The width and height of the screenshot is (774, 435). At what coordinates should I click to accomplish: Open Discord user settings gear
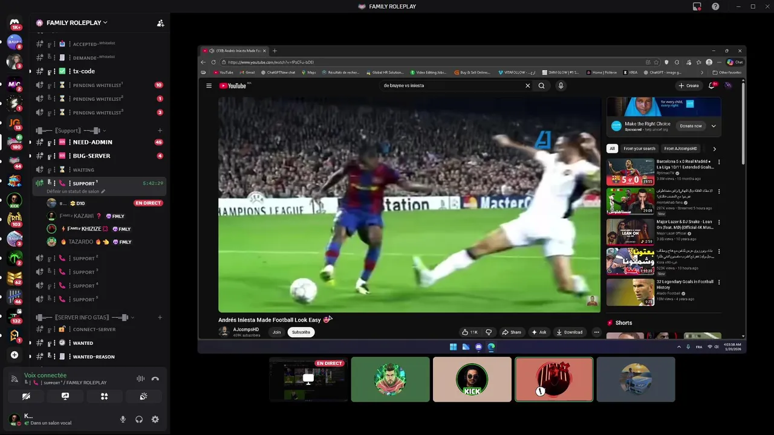[x=155, y=419]
